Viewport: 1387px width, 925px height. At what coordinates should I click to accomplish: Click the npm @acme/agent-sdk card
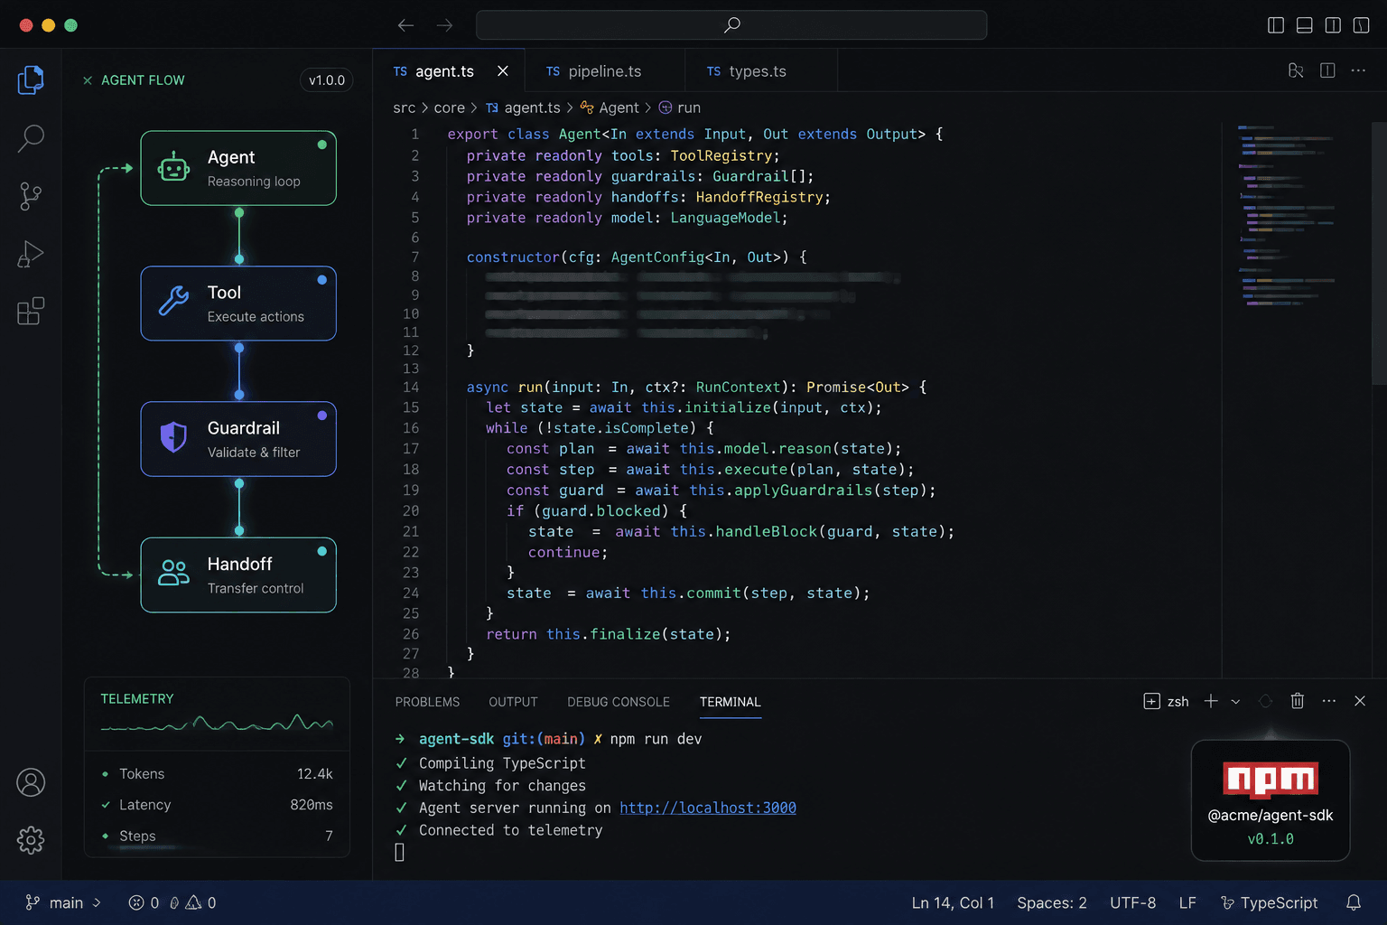coord(1271,800)
